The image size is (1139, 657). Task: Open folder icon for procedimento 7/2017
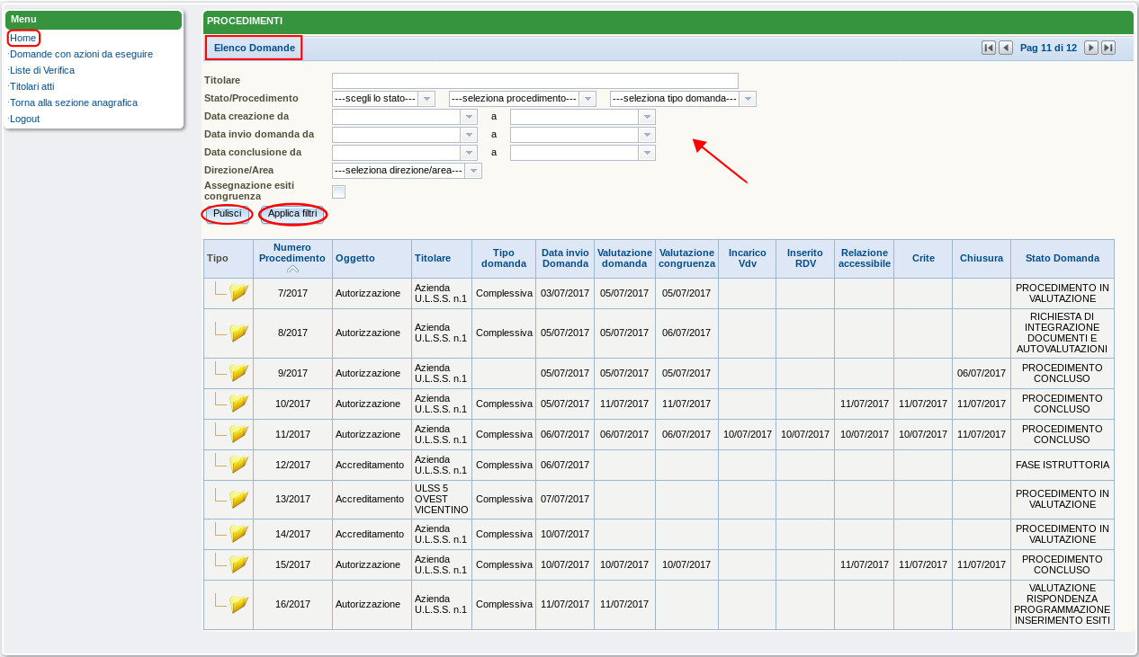click(238, 293)
